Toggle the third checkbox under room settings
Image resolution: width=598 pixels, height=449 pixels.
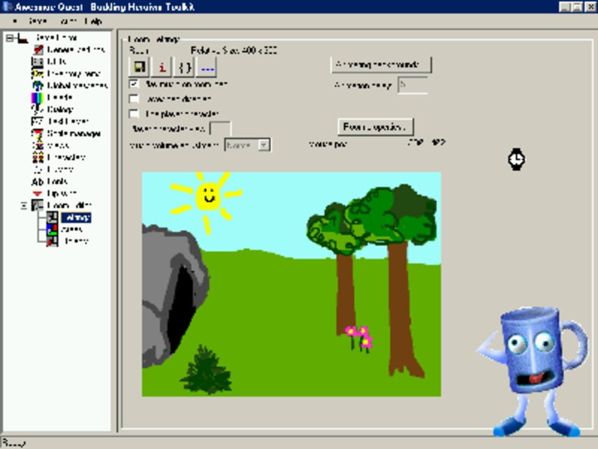[132, 113]
